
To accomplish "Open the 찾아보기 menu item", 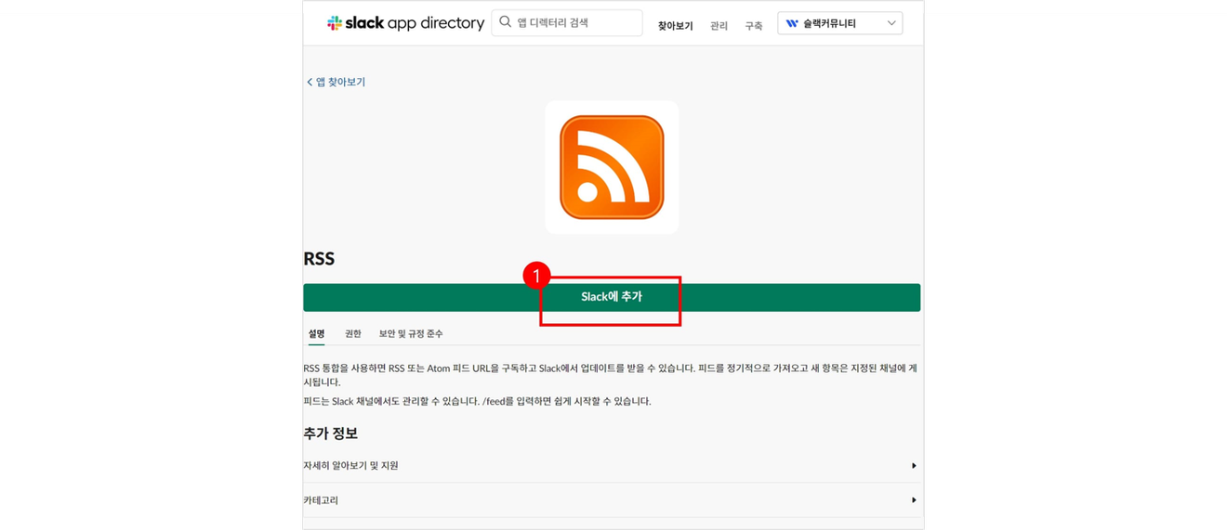I will coord(676,26).
